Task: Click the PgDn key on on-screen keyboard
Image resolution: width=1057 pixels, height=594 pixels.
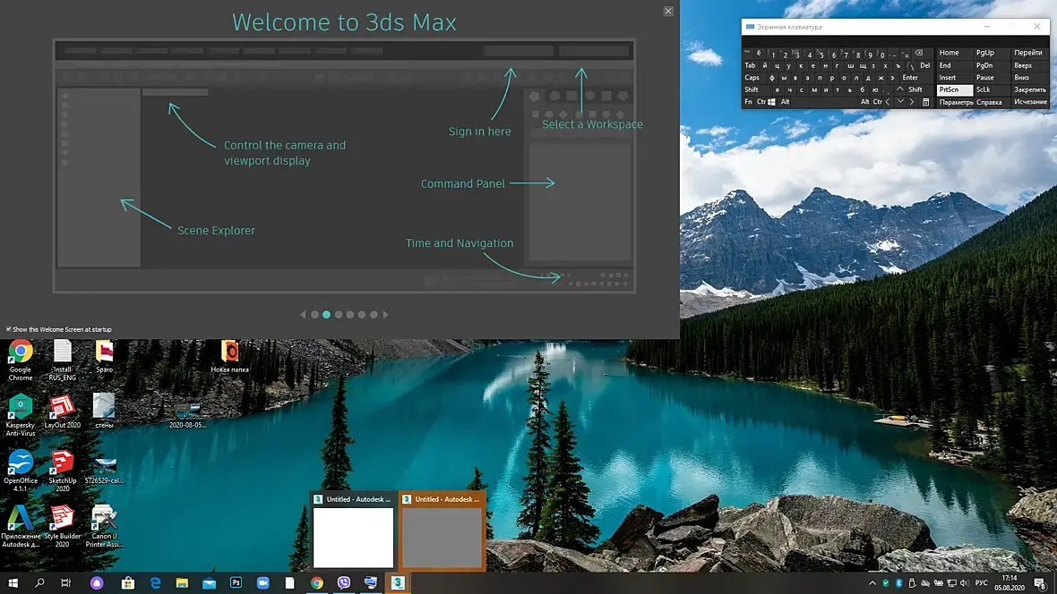Action: click(x=990, y=65)
